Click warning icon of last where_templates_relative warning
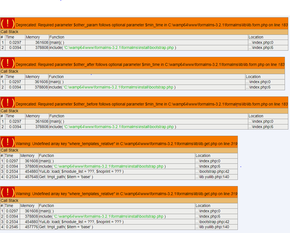The width and height of the screenshot is (290, 233). (8, 192)
